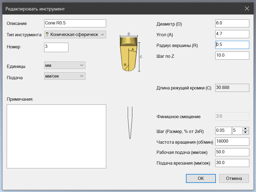Increase stepover percent with up arrow
Viewport: 256px width, 192px height.
245,129
